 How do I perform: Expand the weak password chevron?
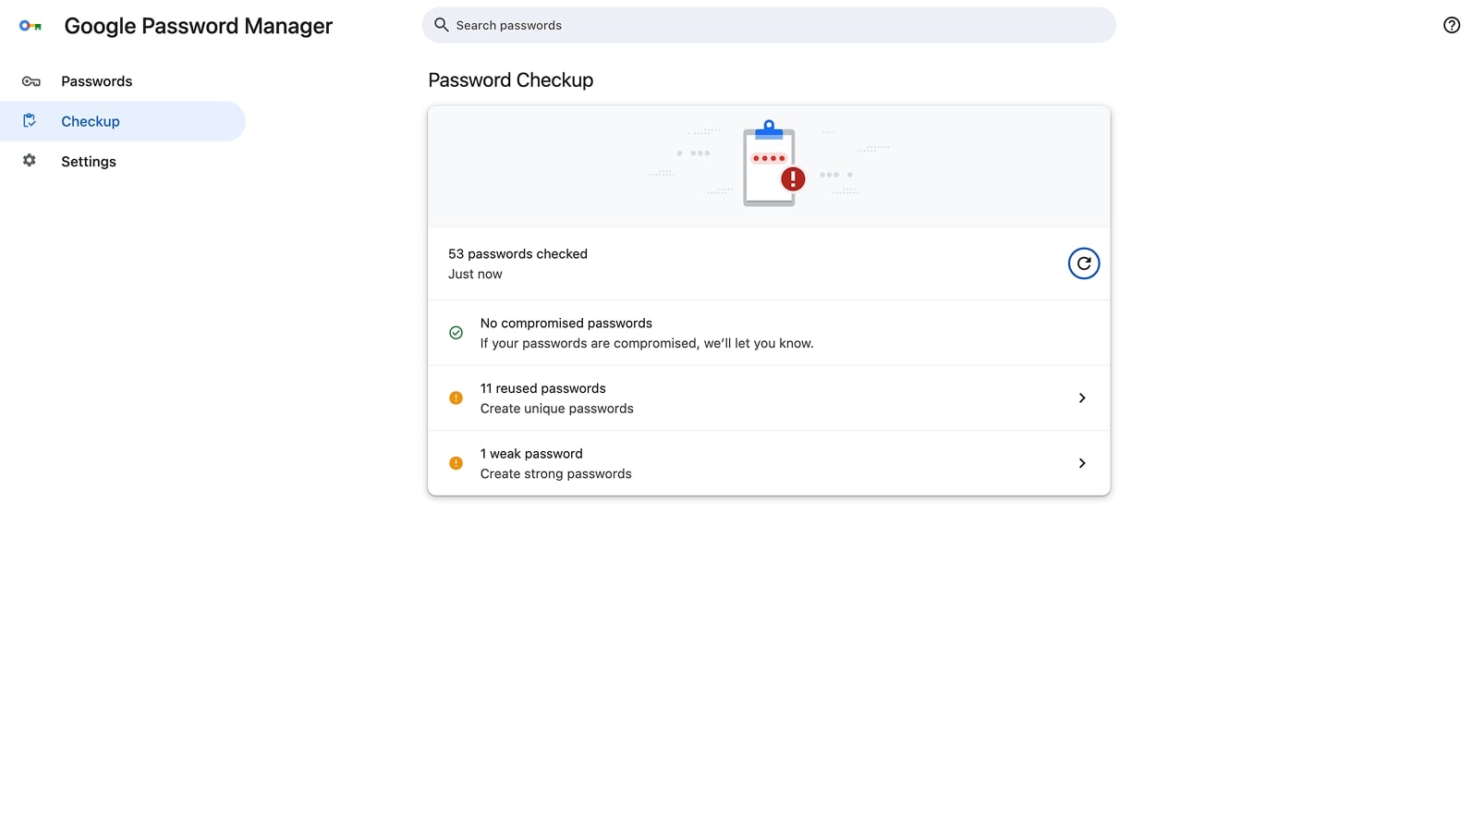click(x=1082, y=463)
